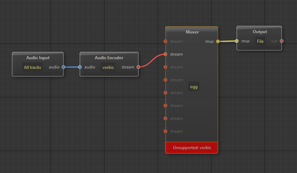Select the Muxer node by its title
The image size is (297, 173).
[192, 32]
